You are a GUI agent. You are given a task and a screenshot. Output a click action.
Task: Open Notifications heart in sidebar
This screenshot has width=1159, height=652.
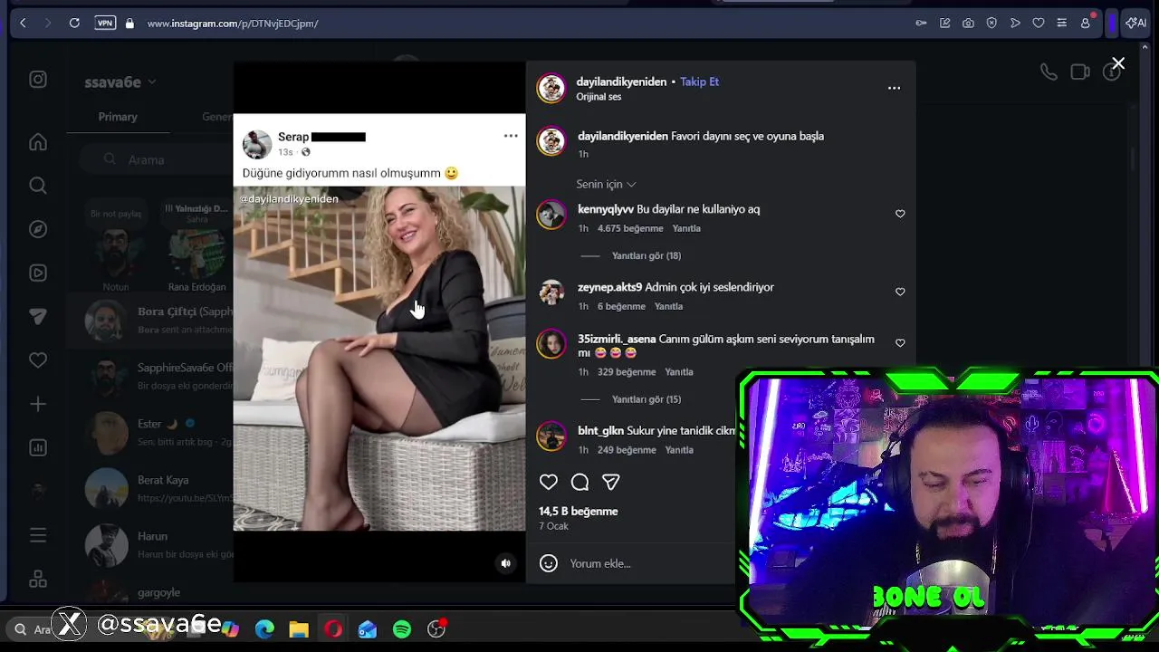[x=38, y=360]
